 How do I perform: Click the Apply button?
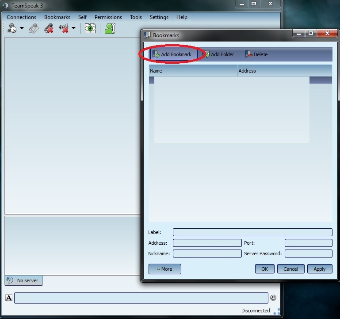320,269
